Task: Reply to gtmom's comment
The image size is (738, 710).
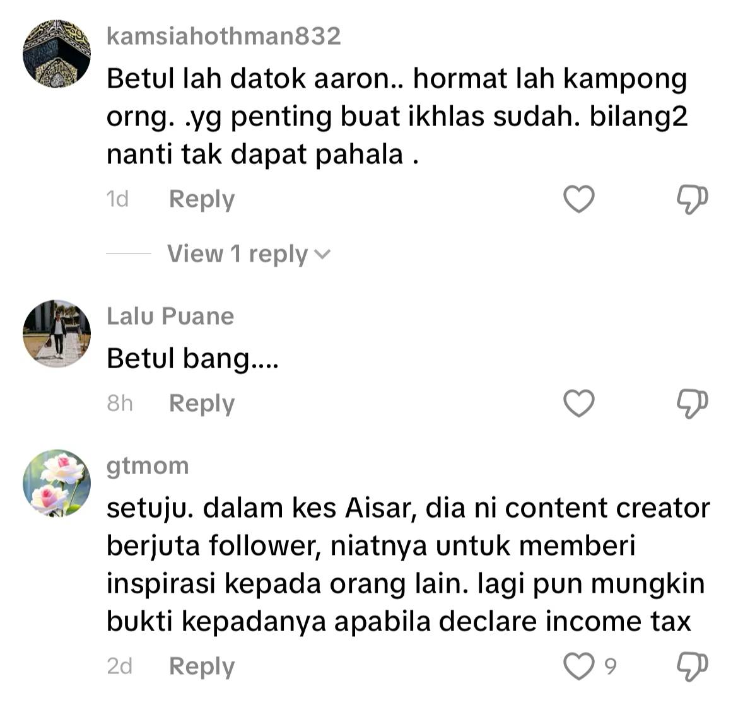Action: tap(201, 666)
